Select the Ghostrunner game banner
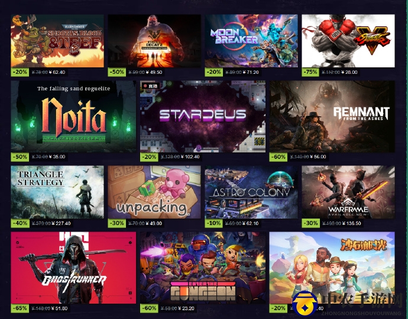Image resolution: width=408 pixels, height=319 pixels. 73,268
